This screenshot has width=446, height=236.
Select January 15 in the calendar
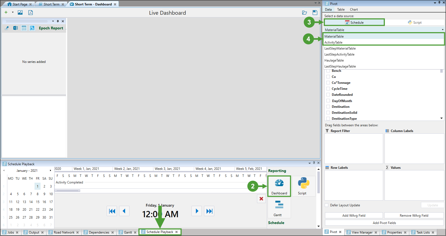38,202
